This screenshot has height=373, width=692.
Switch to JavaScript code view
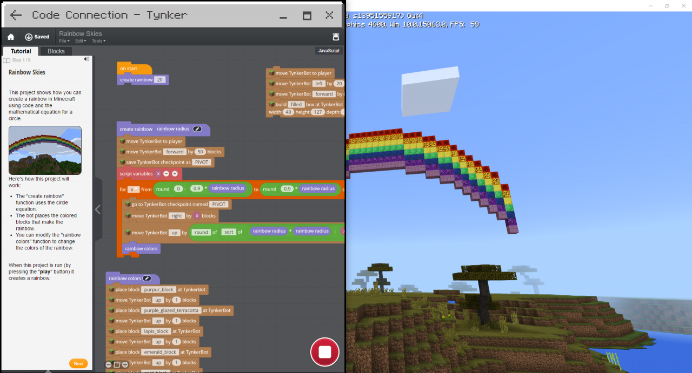[x=329, y=51]
